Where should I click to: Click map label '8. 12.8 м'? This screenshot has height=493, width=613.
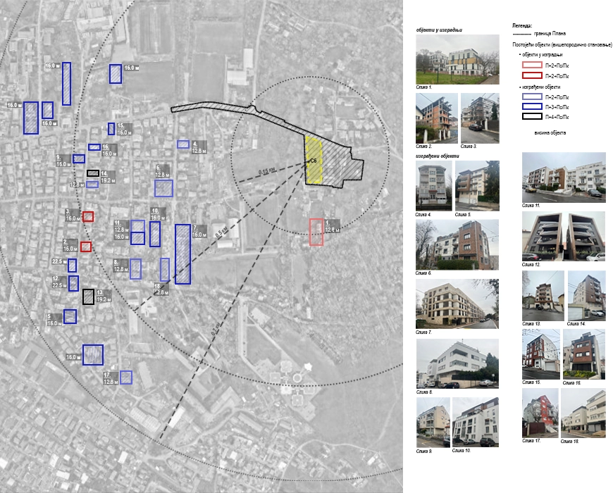(x=120, y=266)
